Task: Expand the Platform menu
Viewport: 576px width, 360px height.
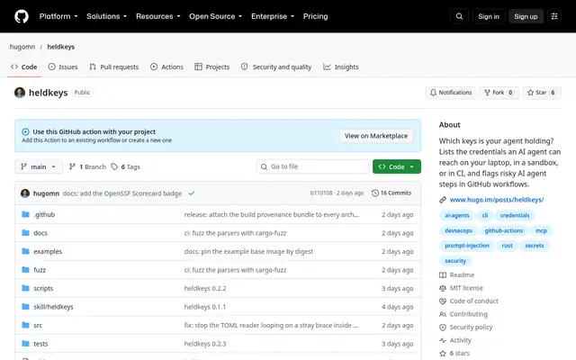Action: [x=58, y=16]
